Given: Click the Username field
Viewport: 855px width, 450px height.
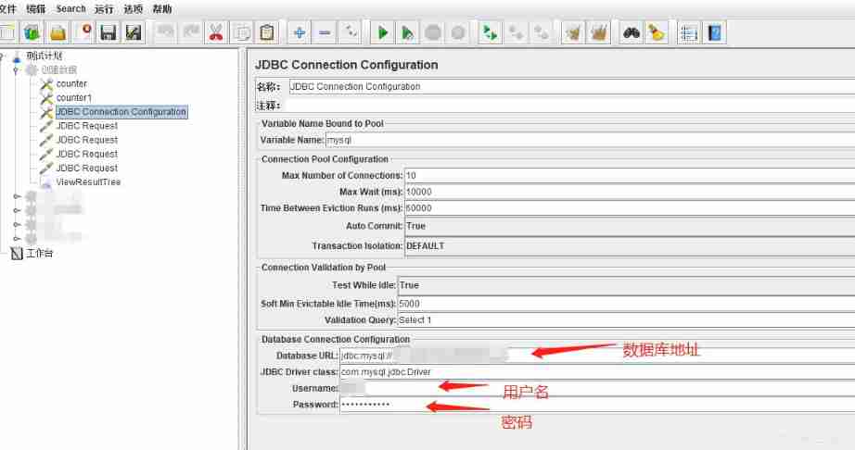Looking at the screenshot, I should (597, 389).
